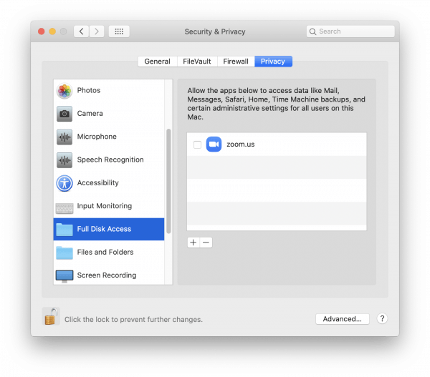This screenshot has width=430, height=377.
Task: Select Screen Recording label in list
Action: pyautogui.click(x=107, y=275)
